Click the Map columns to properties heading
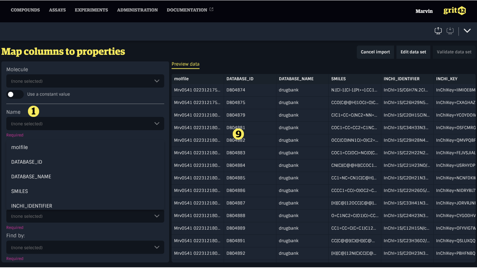477x268 pixels. pos(63,52)
